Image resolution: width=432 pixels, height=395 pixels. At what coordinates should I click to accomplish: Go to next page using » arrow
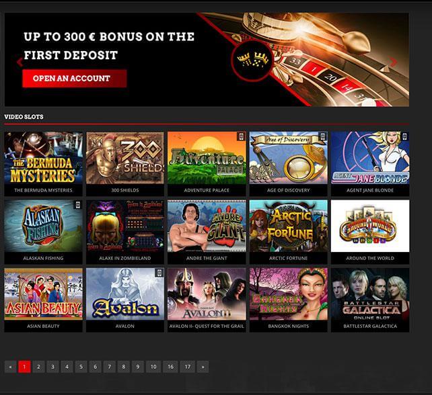pyautogui.click(x=203, y=367)
